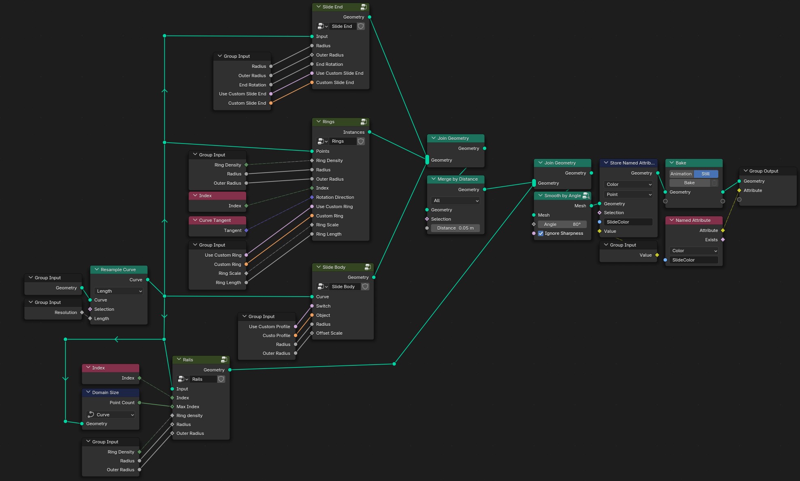Toggle fake user shield on Rails group
Screen dimensions: 800x481
coord(221,379)
